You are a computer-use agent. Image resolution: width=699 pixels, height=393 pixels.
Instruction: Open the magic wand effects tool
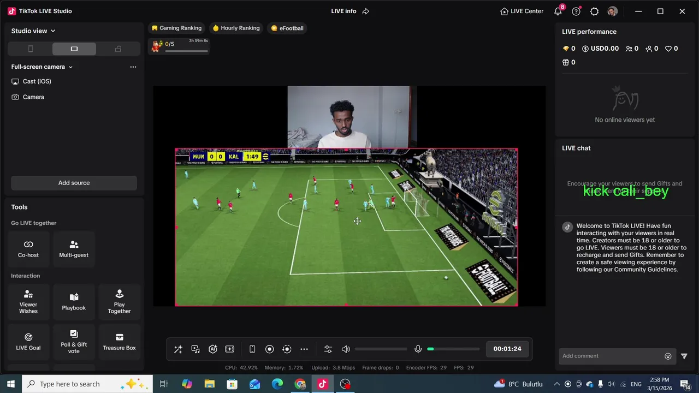pyautogui.click(x=178, y=349)
